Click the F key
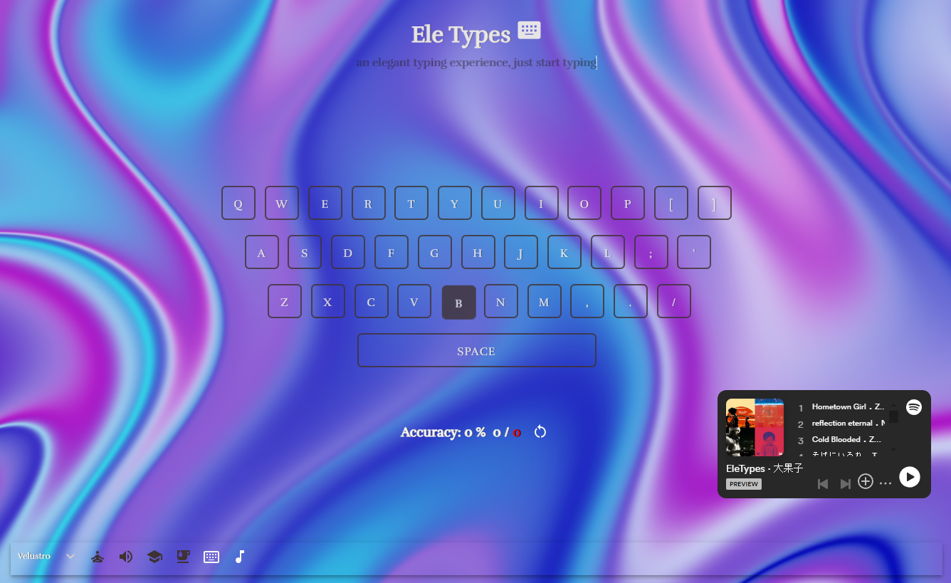This screenshot has height=583, width=951. 391,252
